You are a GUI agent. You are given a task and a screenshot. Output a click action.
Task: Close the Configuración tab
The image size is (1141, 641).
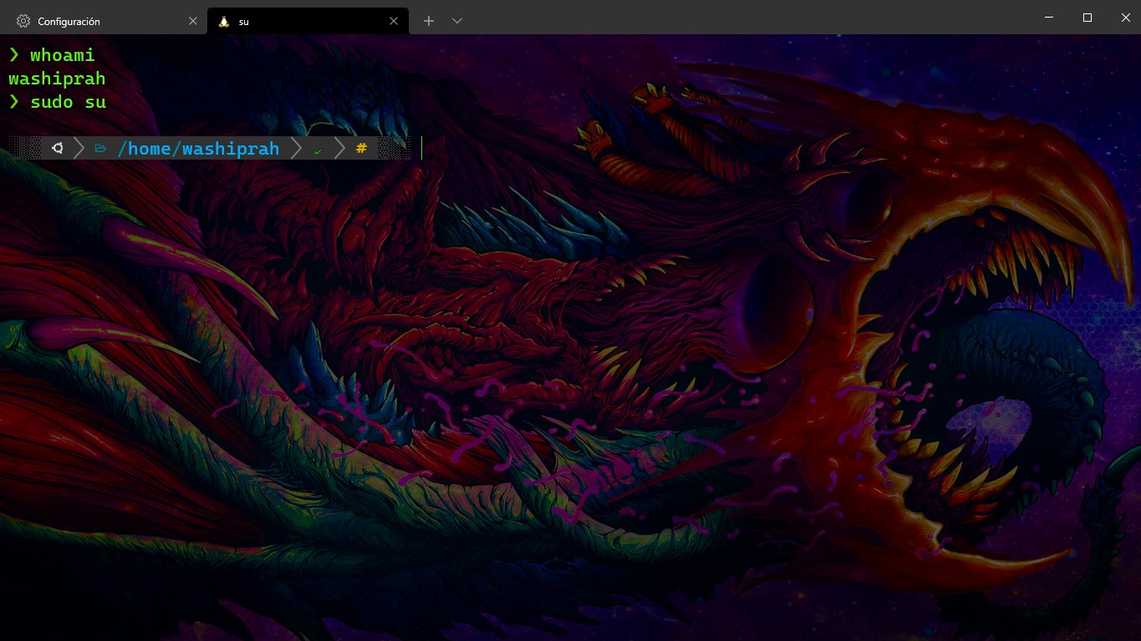pyautogui.click(x=193, y=21)
